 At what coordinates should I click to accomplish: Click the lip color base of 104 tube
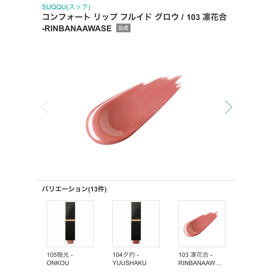click(x=136, y=242)
